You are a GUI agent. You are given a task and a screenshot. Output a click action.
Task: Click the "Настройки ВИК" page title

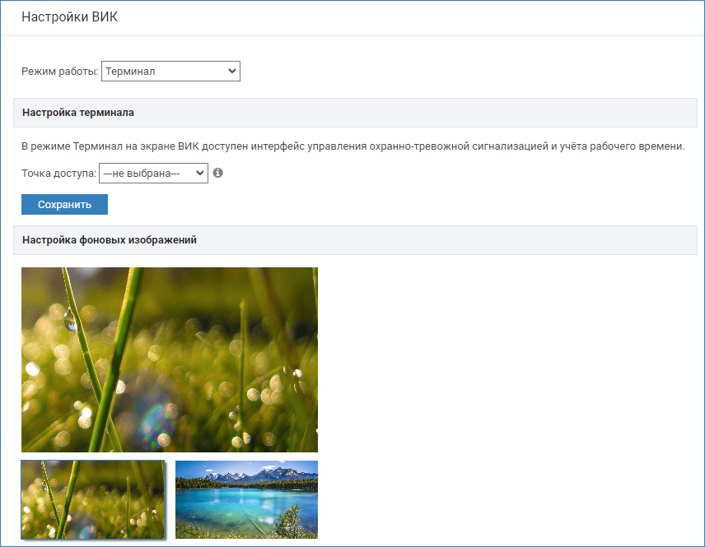tap(69, 17)
